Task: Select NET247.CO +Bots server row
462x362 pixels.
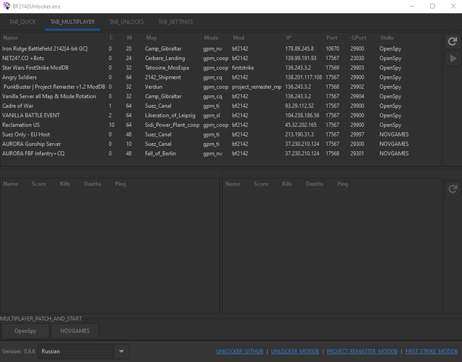Action: tap(220, 58)
